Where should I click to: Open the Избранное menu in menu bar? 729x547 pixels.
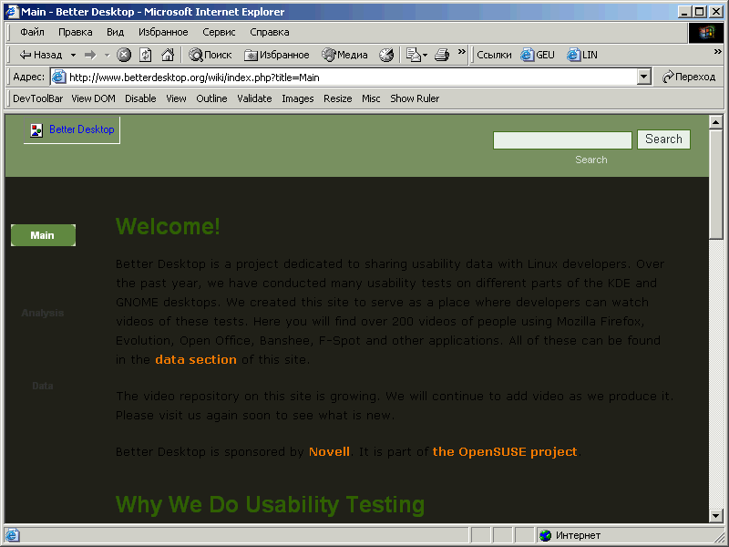pyautogui.click(x=163, y=32)
